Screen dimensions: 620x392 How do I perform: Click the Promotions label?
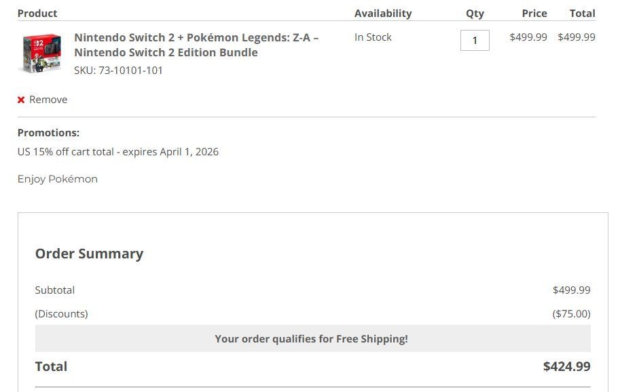(48, 133)
